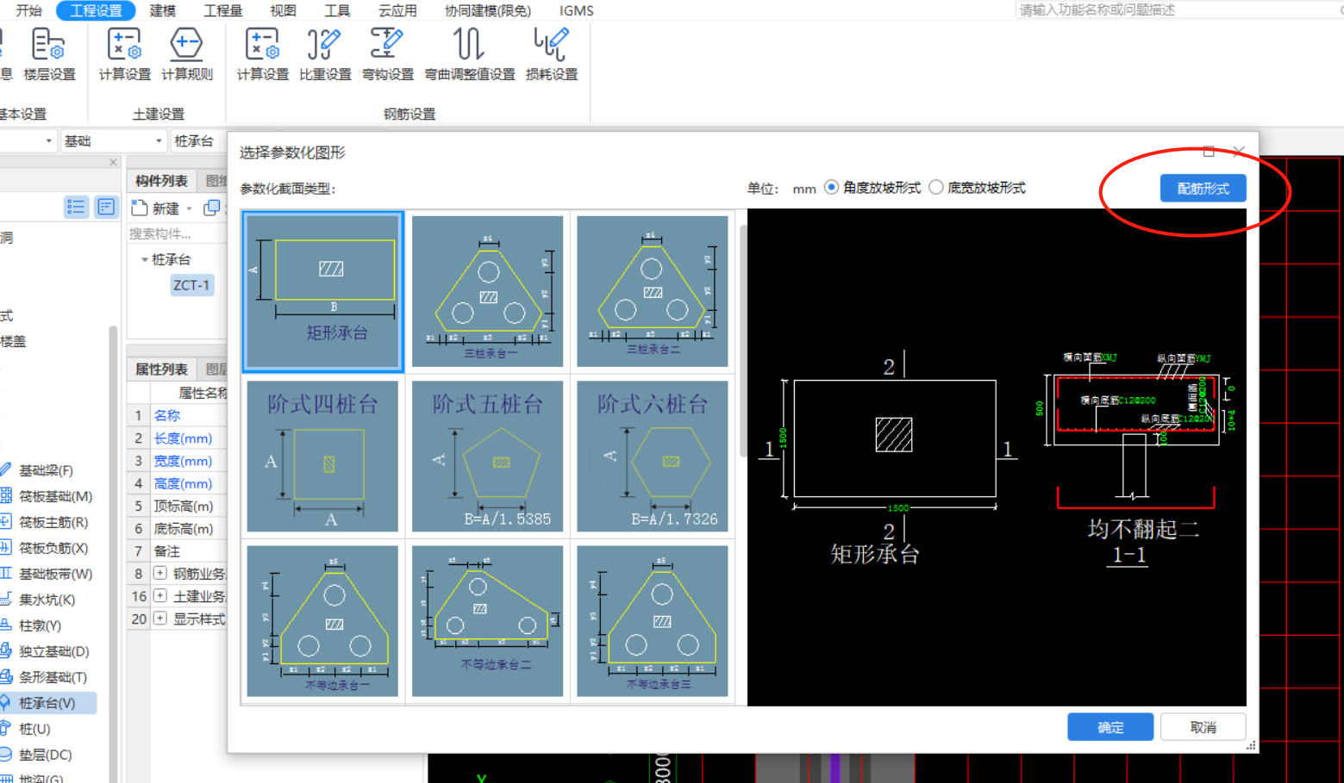
Task: Open 弯曲调整值设置 icon
Action: point(470,55)
